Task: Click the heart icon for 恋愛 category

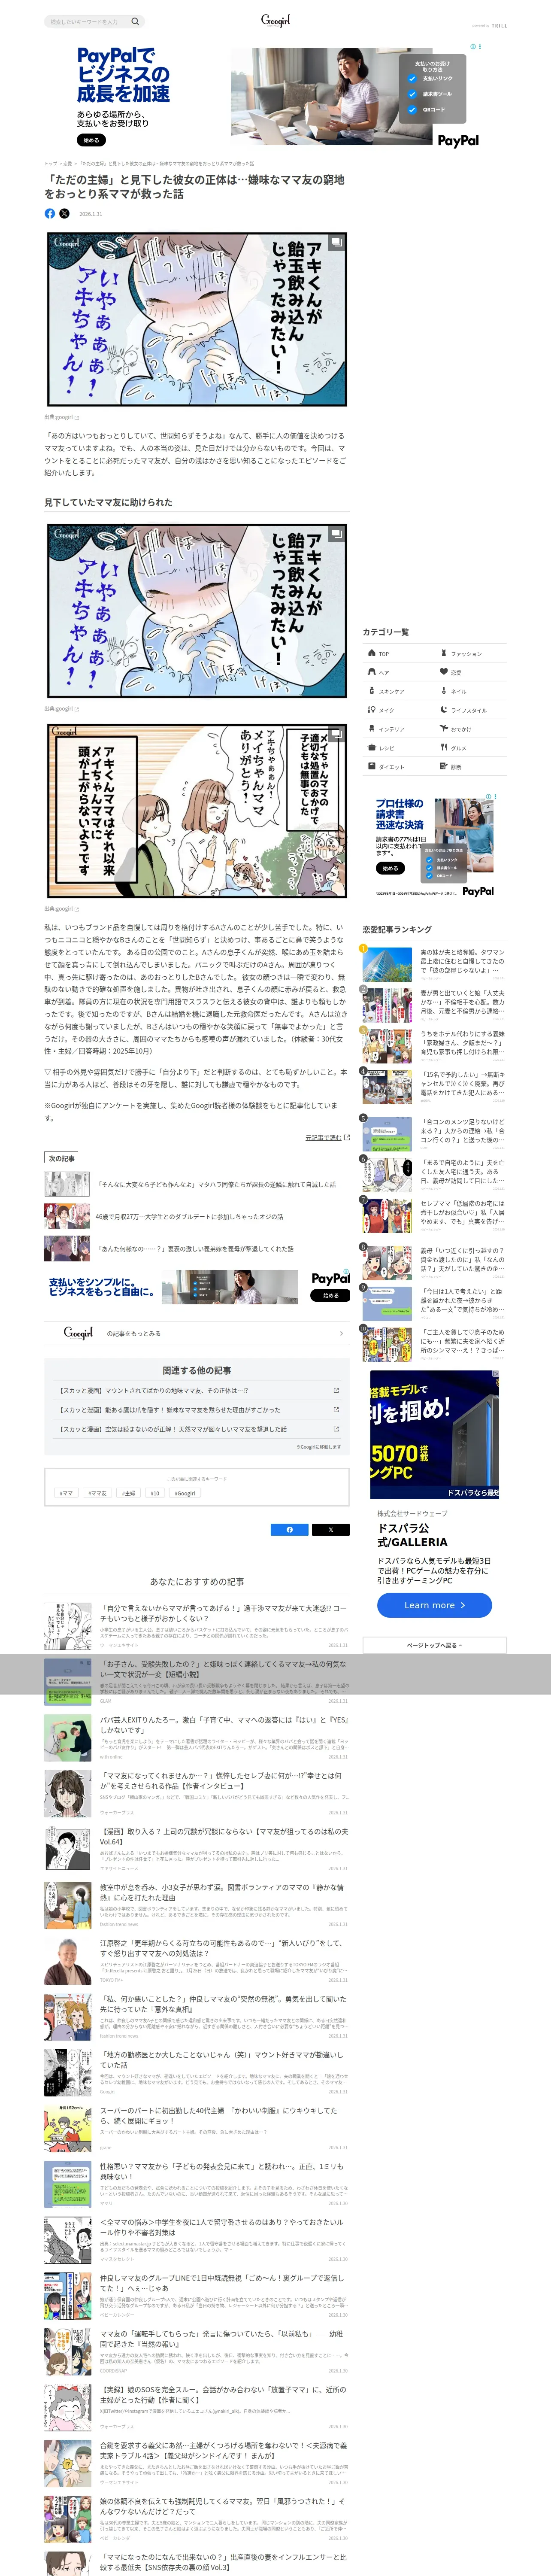Action: point(444,672)
